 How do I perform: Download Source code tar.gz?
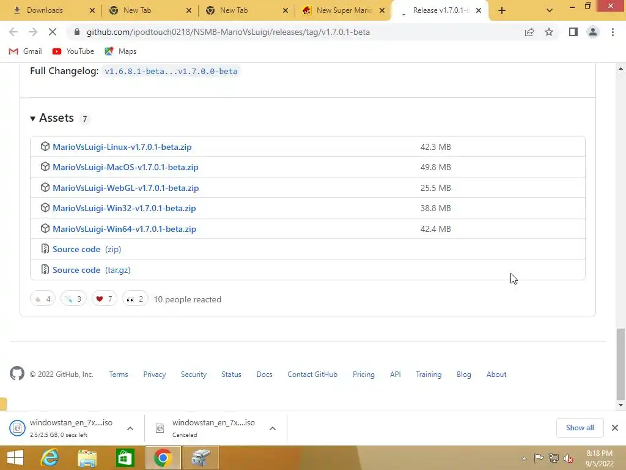[92, 270]
